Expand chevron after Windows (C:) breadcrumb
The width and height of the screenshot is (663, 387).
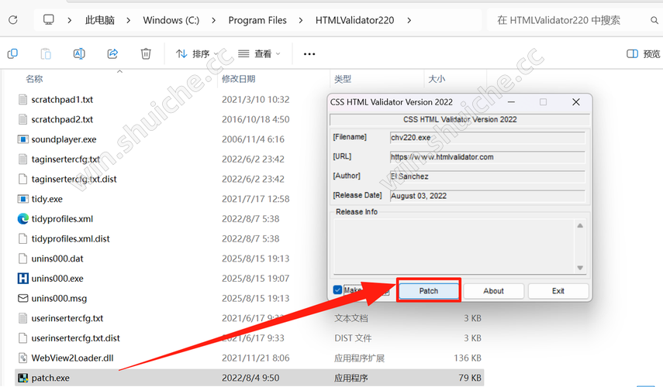213,20
